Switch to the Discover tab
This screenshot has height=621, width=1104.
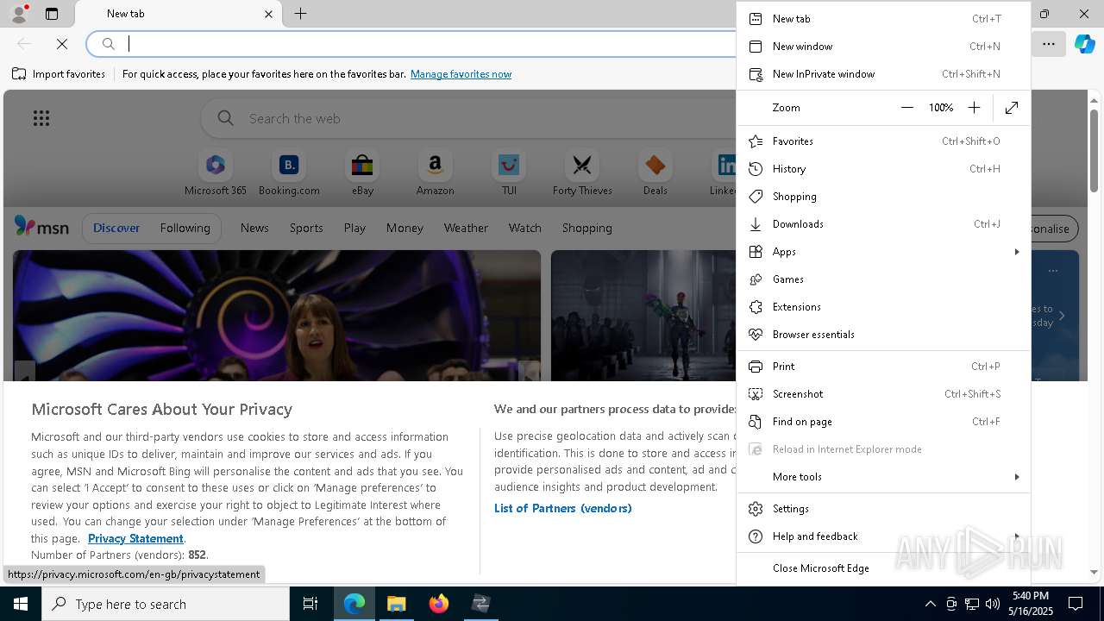click(x=116, y=228)
